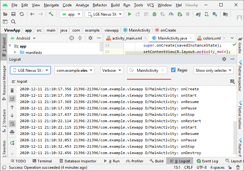
Task: Open the Show only selected filter dropdown
Action: [x=213, y=70]
